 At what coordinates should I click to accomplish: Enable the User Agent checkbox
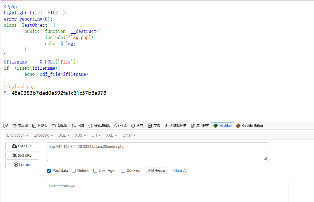click(x=95, y=171)
